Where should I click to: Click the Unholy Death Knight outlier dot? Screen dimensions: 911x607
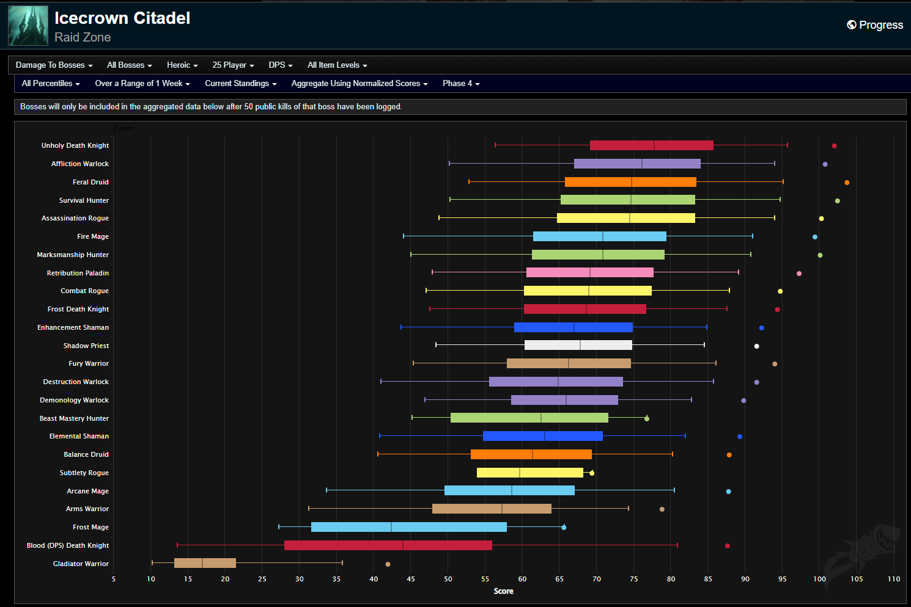click(834, 146)
